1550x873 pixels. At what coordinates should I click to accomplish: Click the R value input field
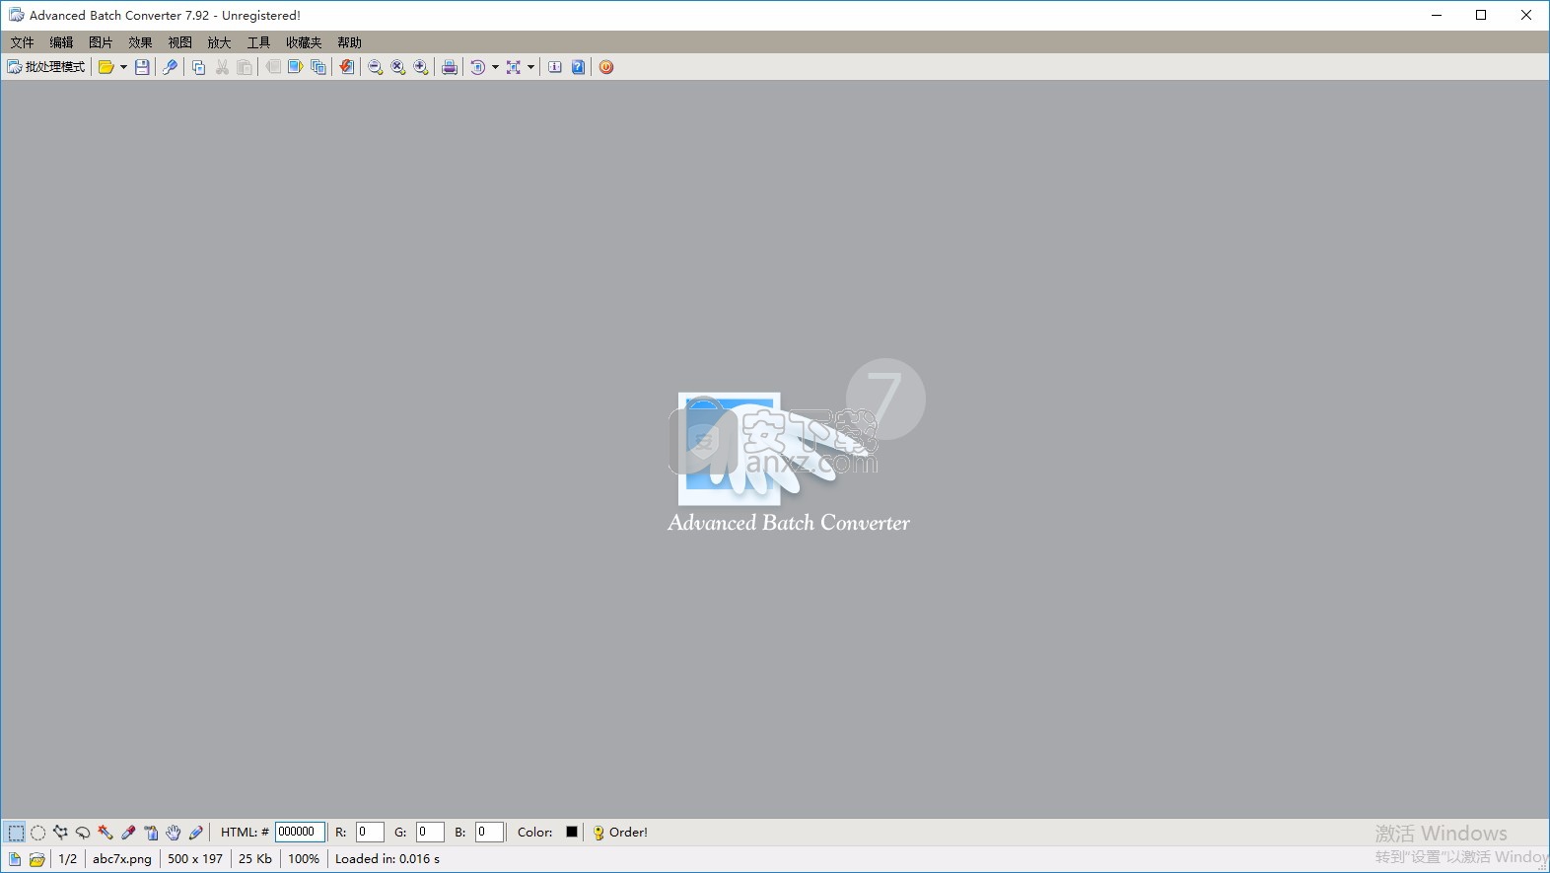tap(370, 833)
